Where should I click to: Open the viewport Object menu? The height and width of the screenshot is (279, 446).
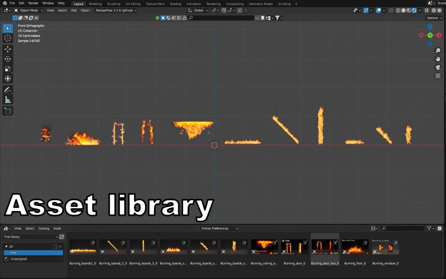click(x=85, y=10)
